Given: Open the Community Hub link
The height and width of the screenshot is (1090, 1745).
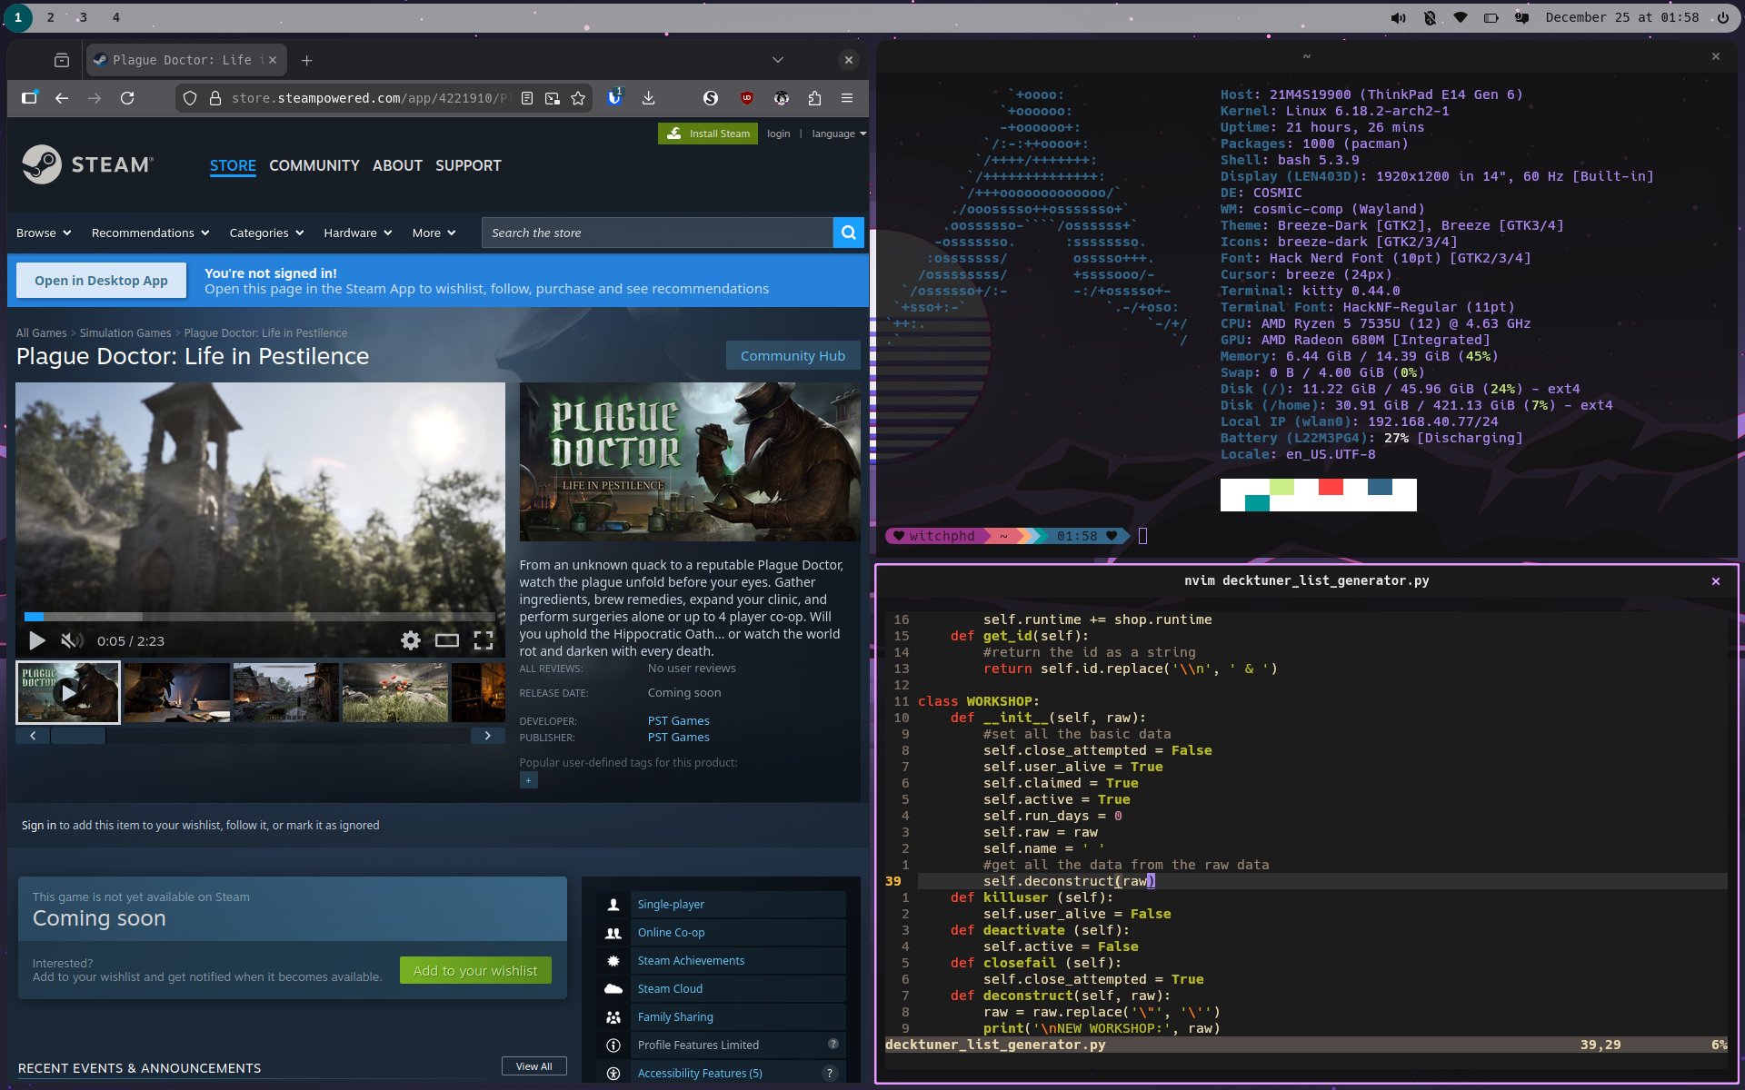Looking at the screenshot, I should point(793,356).
